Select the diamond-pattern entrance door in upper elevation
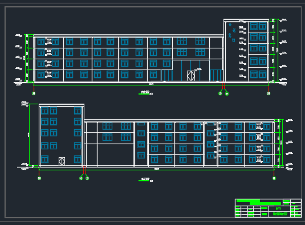Viewport: 305px width, 225px height. tap(191, 76)
